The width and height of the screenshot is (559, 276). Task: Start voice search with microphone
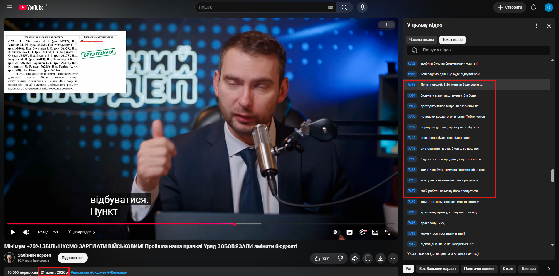tap(362, 7)
